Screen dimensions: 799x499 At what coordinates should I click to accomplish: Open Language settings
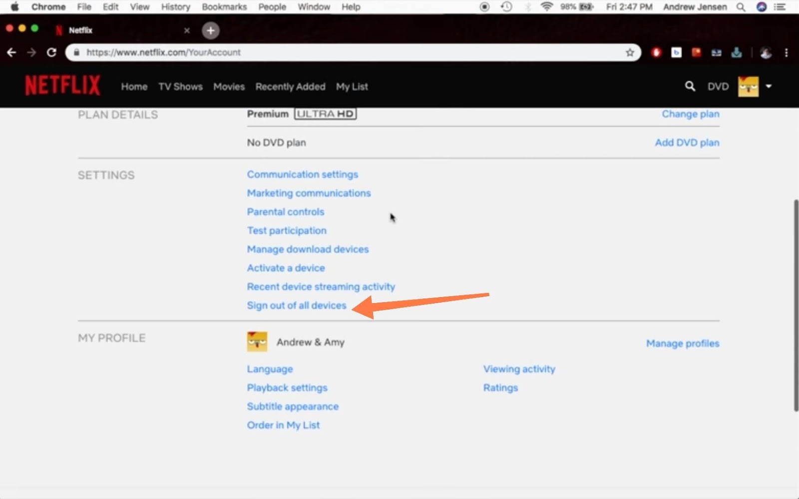pyautogui.click(x=270, y=369)
